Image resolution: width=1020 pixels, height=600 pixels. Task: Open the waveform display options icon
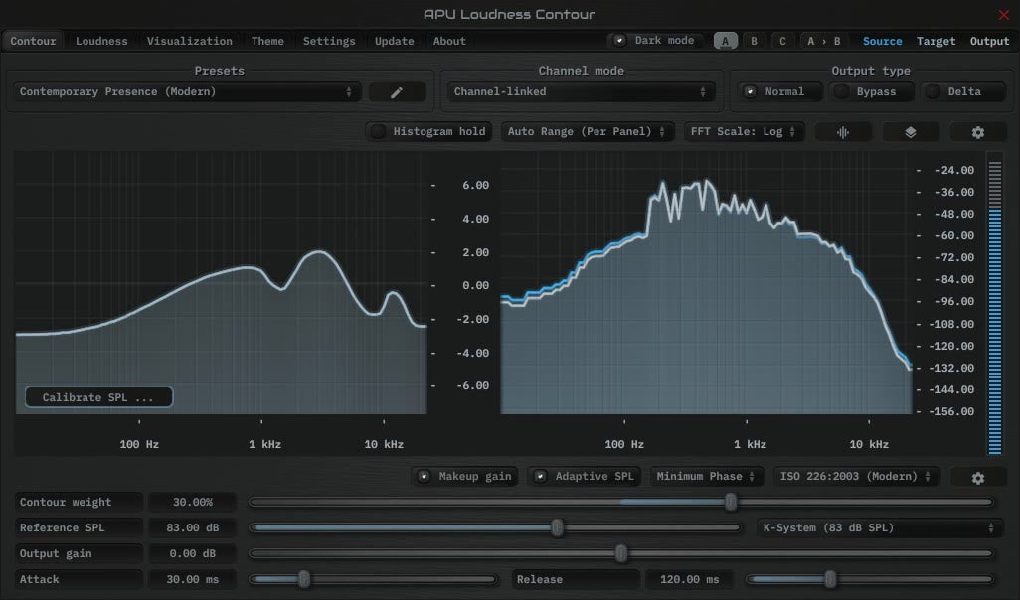[x=843, y=132]
